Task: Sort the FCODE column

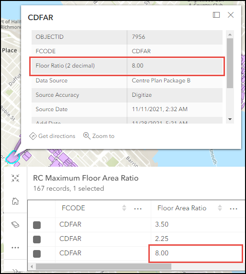Action: [124, 208]
